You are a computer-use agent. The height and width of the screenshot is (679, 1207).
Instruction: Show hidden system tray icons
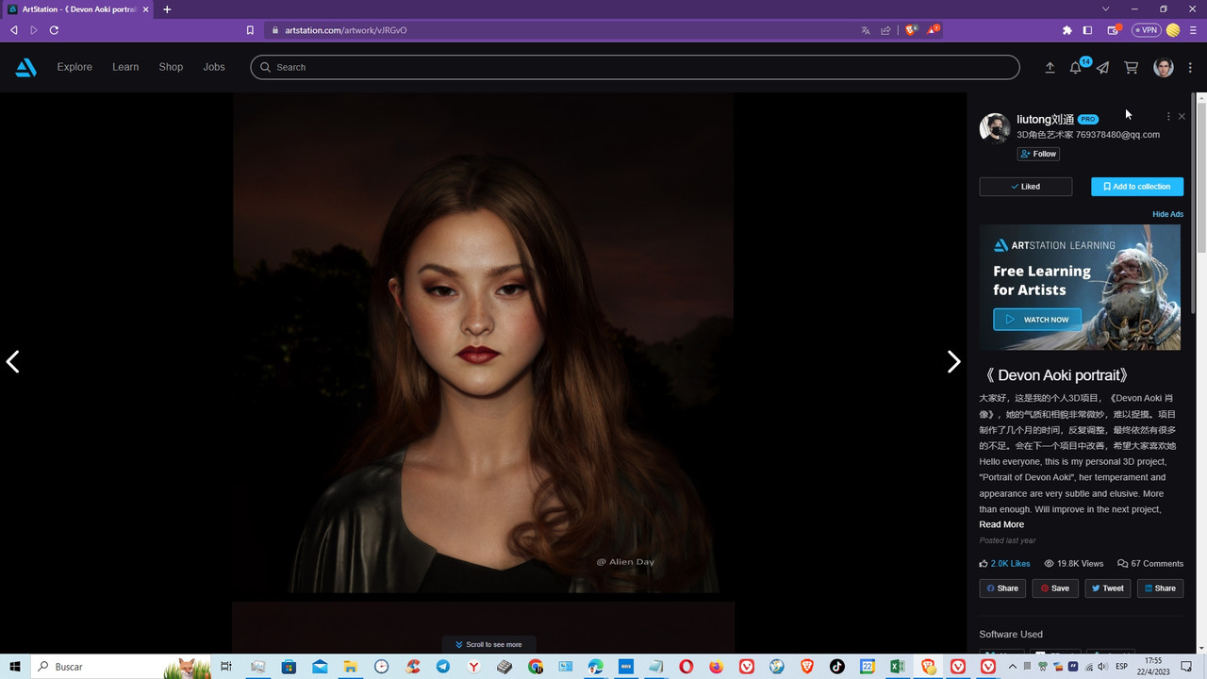(x=1014, y=667)
